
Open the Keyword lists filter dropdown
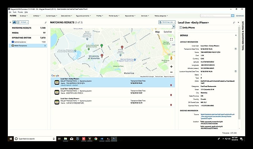click(130, 16)
